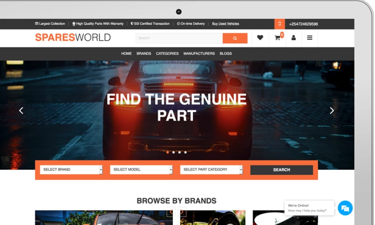Open the Manufacturers menu item
Image resolution: width=375 pixels, height=225 pixels.
pyautogui.click(x=199, y=53)
